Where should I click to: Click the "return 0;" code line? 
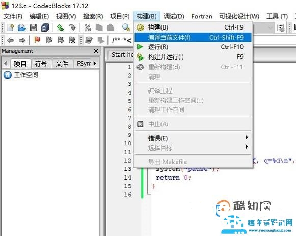click(x=173, y=178)
